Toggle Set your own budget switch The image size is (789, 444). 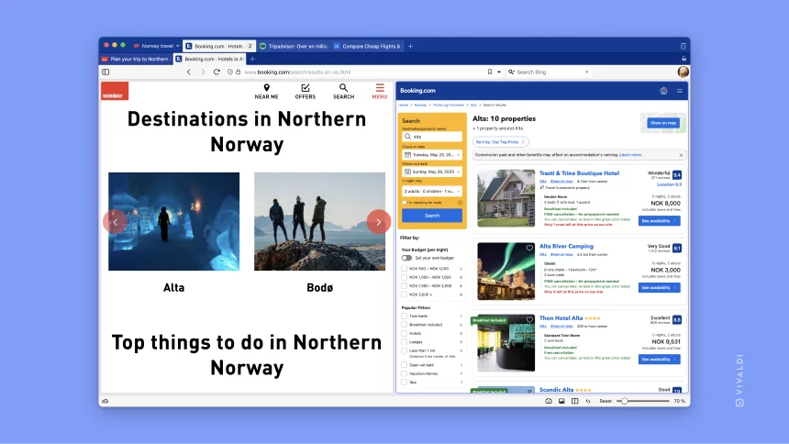406,258
